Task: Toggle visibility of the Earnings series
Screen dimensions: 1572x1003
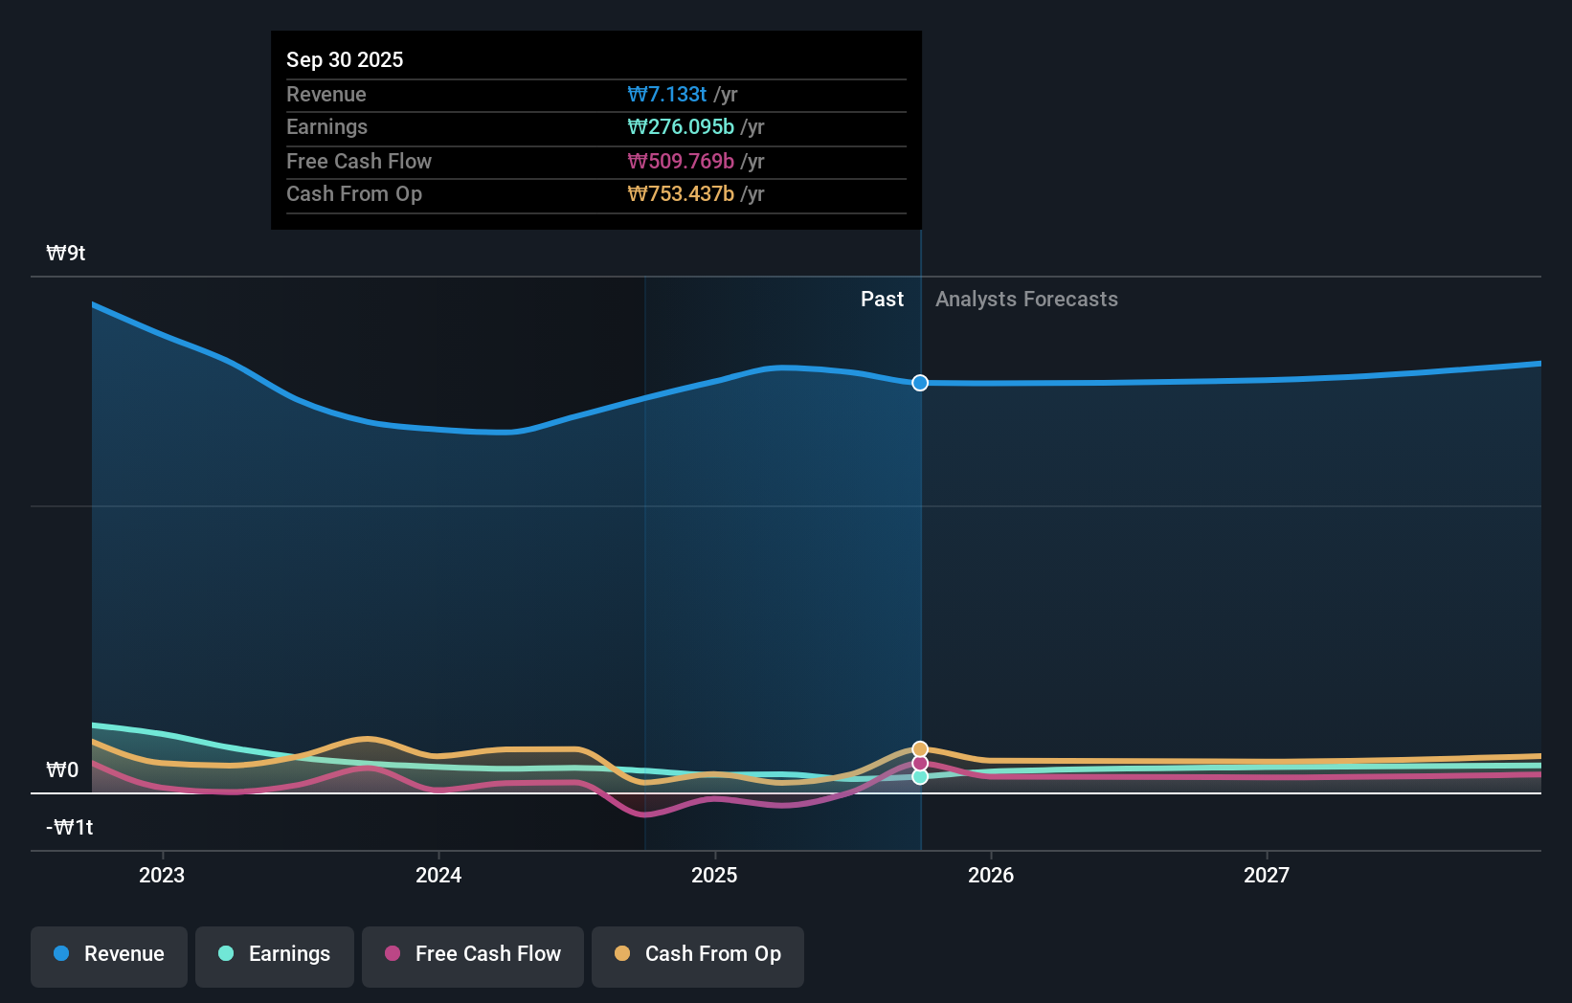Action: pyautogui.click(x=274, y=953)
